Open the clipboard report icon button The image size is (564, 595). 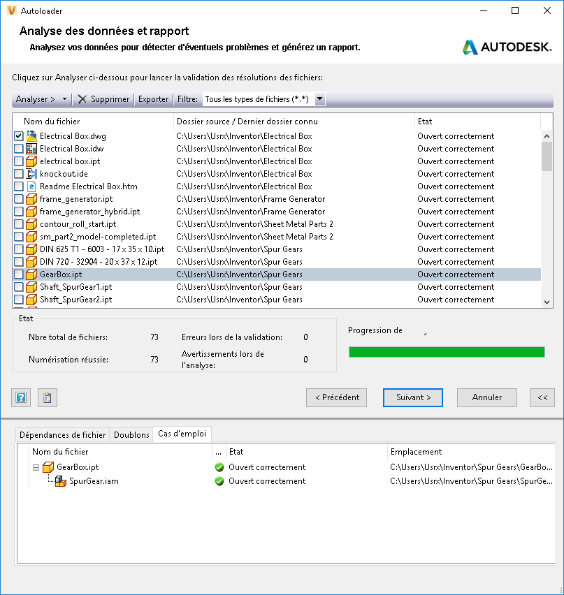coord(48,397)
